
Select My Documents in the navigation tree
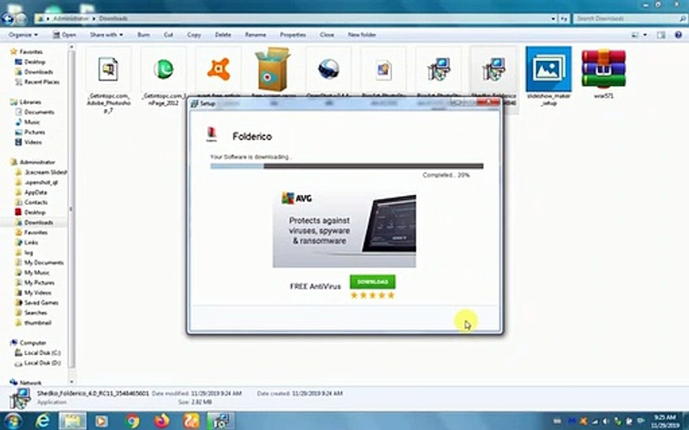click(x=39, y=262)
